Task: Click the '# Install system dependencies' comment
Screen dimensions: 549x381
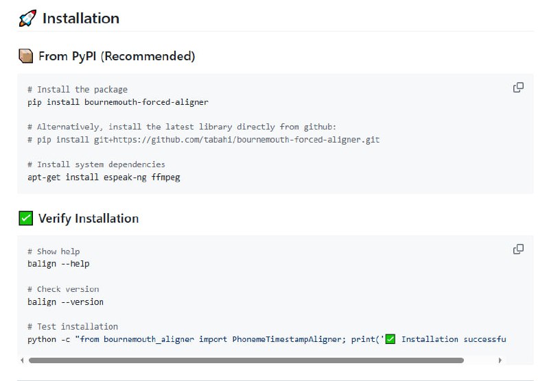Action: [96, 164]
